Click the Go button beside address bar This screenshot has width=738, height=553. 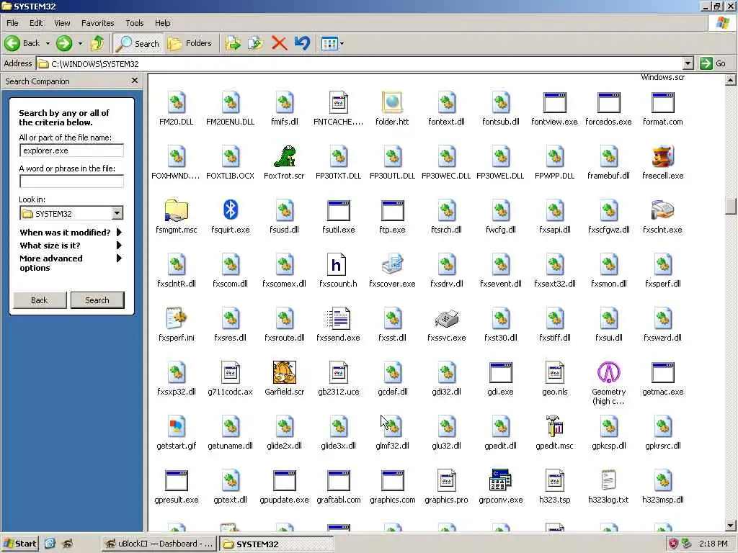point(713,63)
